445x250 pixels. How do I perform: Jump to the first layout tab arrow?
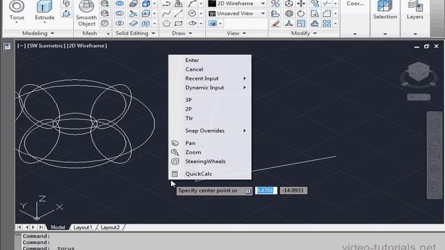tap(19, 227)
